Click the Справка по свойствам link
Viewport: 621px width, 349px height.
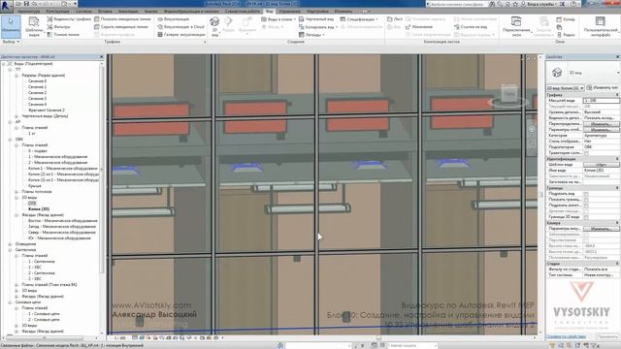tap(566, 336)
